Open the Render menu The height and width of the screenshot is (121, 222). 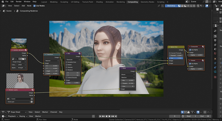[19, 2]
